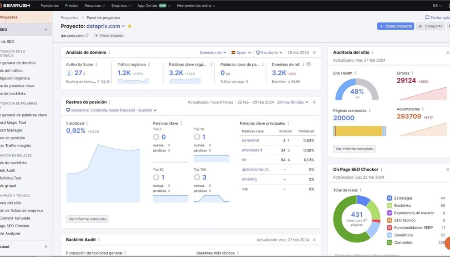Open the 'datarobot' keyword link

[251, 141]
